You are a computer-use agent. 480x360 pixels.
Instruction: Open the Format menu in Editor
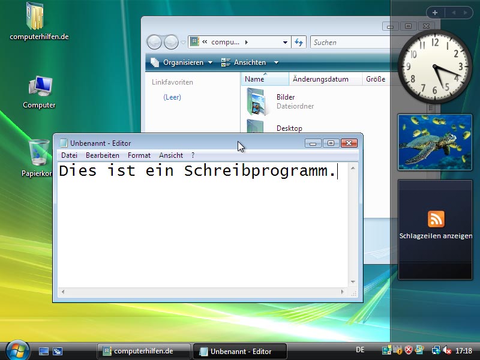pyautogui.click(x=139, y=155)
